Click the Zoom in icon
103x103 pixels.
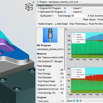click(x=74, y=101)
